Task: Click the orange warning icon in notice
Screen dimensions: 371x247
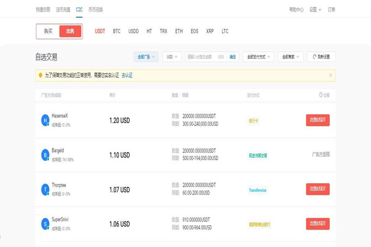Action: coord(40,75)
